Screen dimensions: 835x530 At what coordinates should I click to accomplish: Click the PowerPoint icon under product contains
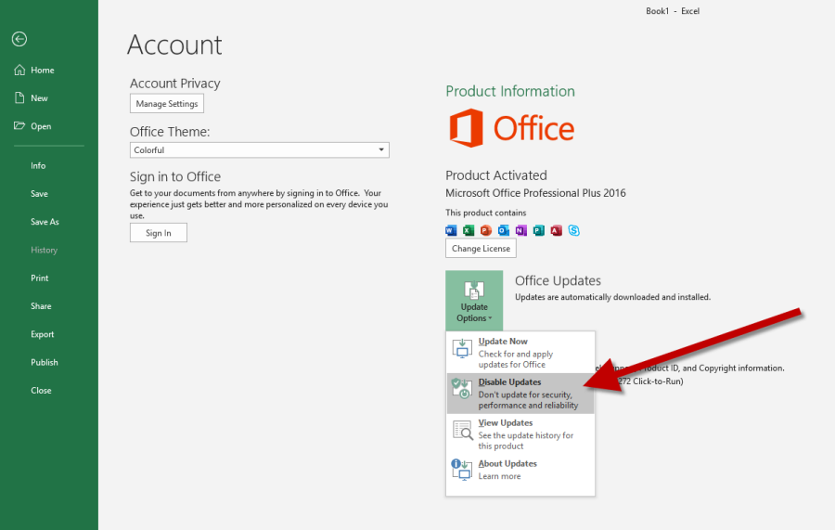[486, 230]
